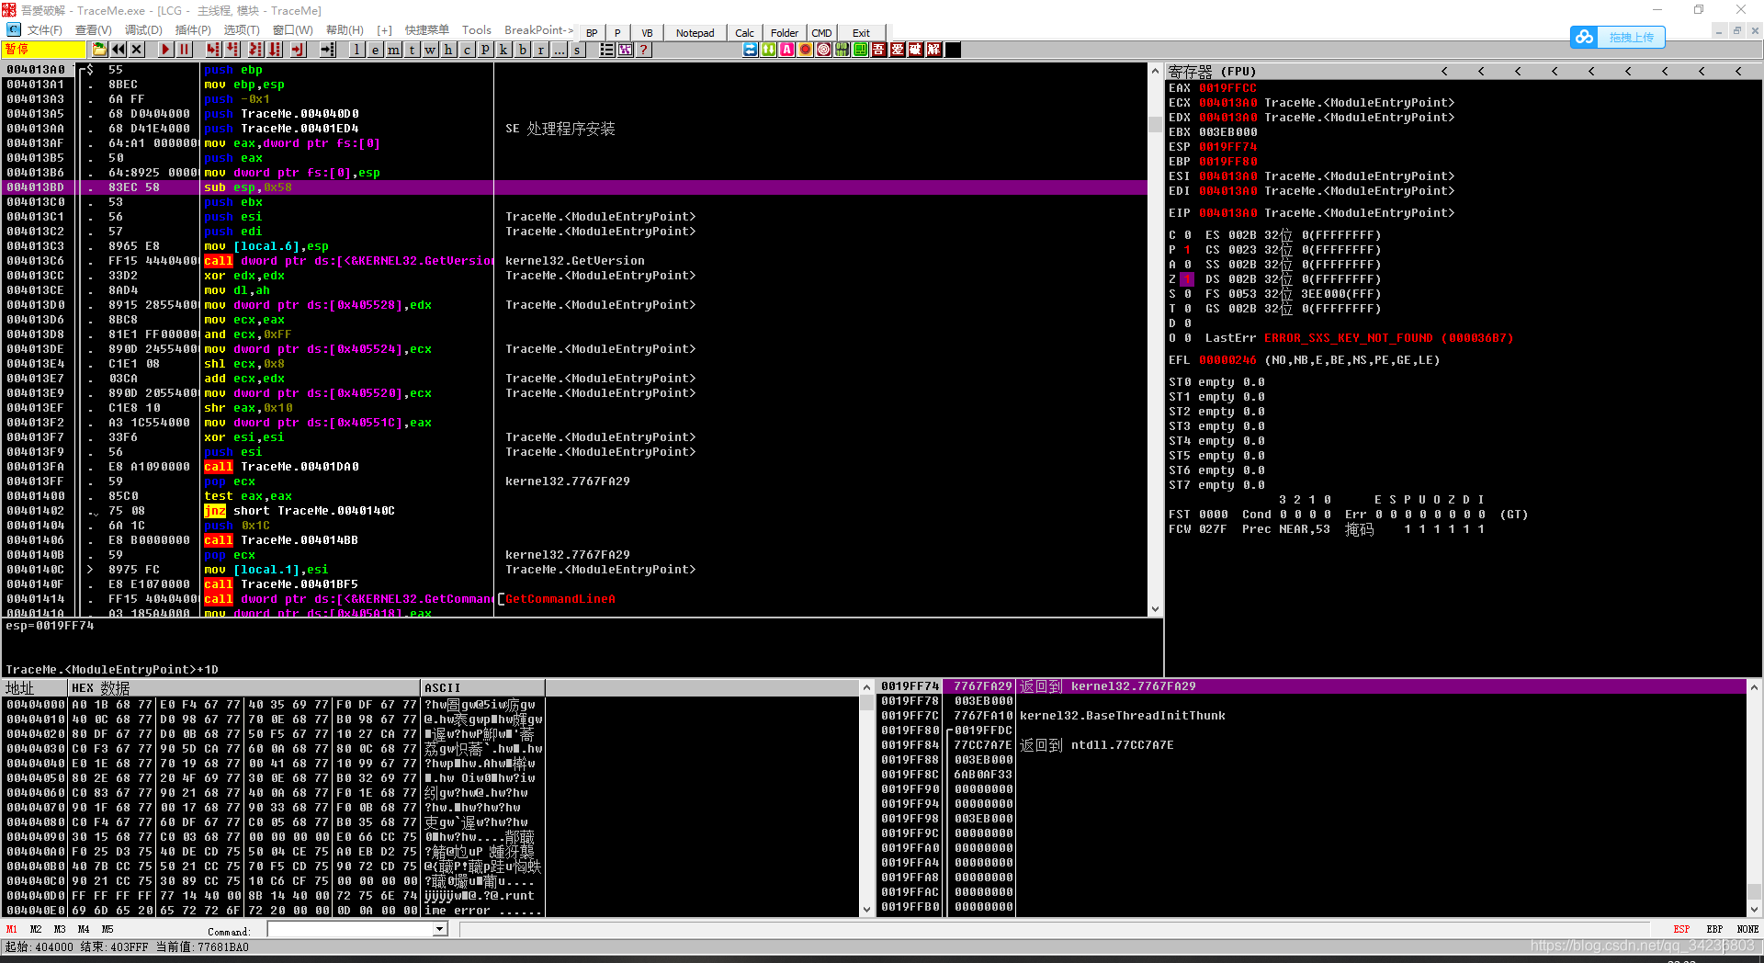This screenshot has height=963, width=1764.
Task: Toggle the M2 memory dump slot
Action: click(36, 929)
